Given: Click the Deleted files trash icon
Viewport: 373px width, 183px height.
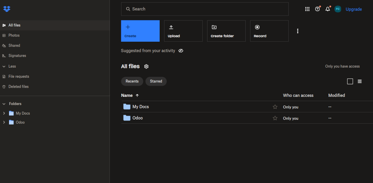Looking at the screenshot, I should click(x=4, y=87).
